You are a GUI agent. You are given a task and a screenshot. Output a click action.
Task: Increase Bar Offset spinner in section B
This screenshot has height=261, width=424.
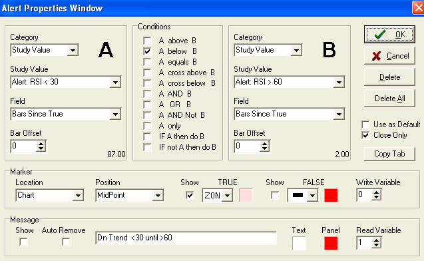coord(265,143)
